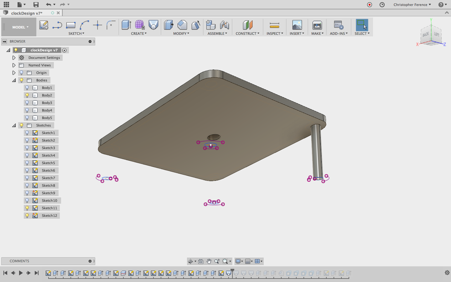
Task: Open the ASSEMBLE menu
Action: [x=217, y=34]
